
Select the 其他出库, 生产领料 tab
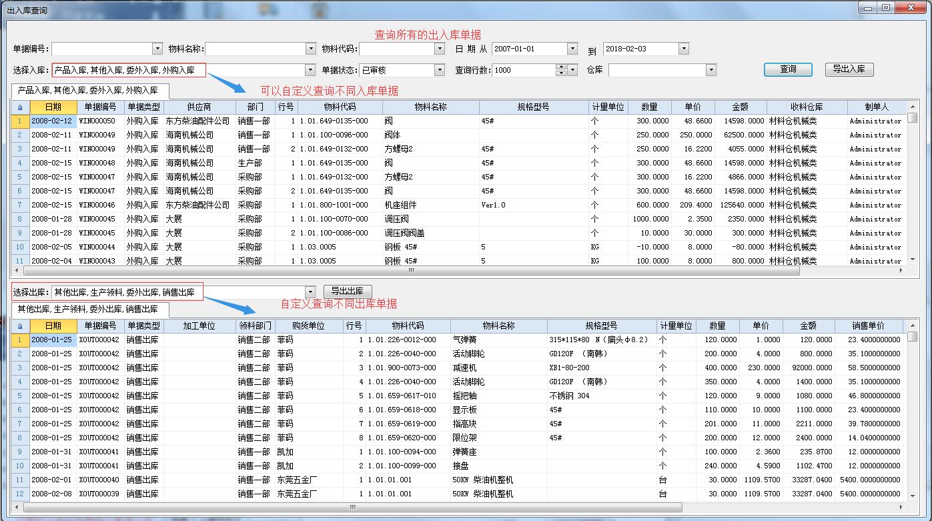(x=89, y=310)
